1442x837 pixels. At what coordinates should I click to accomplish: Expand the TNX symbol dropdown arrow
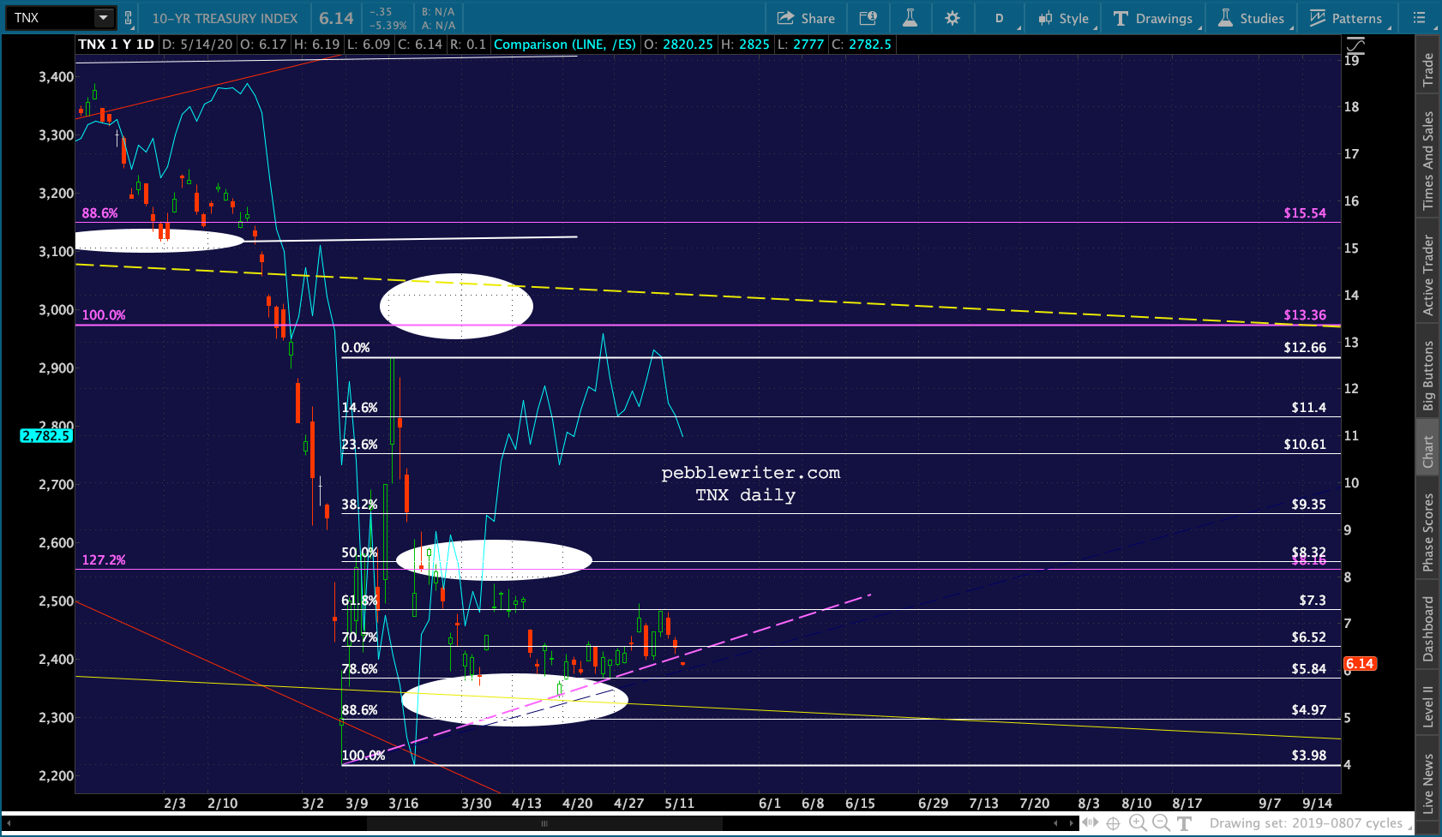[x=104, y=17]
